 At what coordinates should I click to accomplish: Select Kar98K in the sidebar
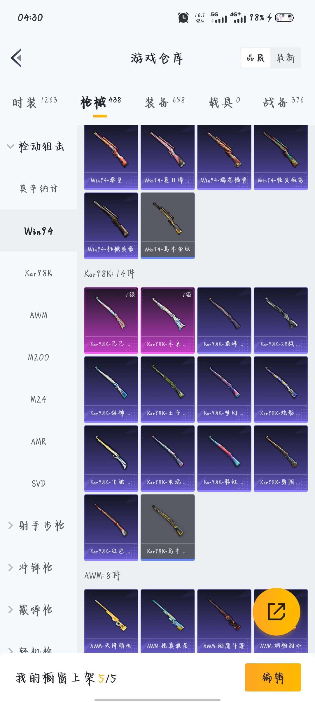(38, 273)
